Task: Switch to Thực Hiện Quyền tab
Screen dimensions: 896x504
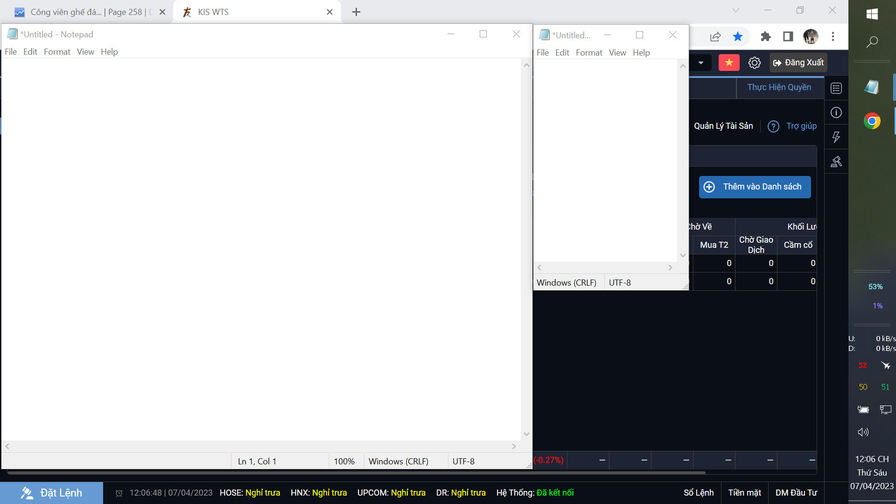Action: pos(779,87)
